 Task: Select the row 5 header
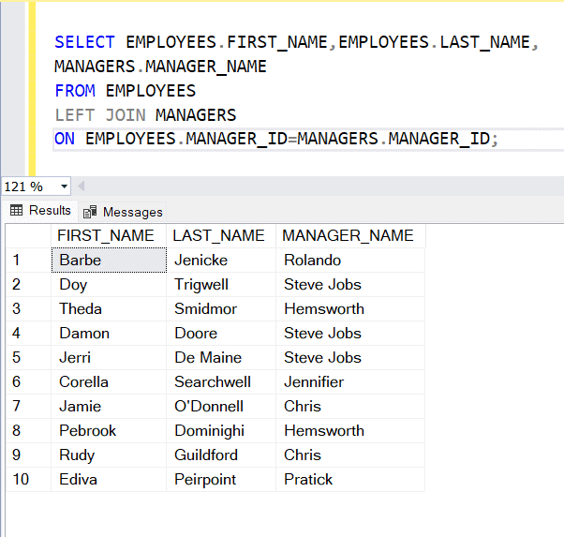[28, 358]
